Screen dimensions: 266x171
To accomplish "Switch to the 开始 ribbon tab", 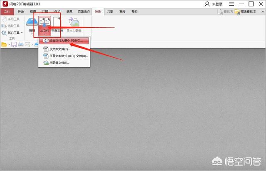I will coord(20,12).
